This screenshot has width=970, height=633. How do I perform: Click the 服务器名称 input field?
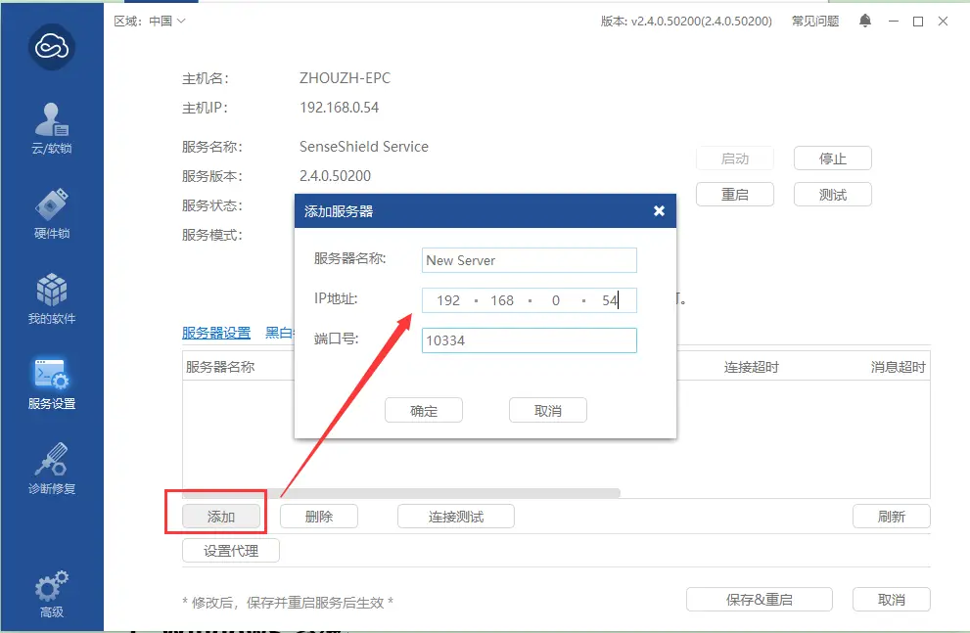(x=529, y=260)
